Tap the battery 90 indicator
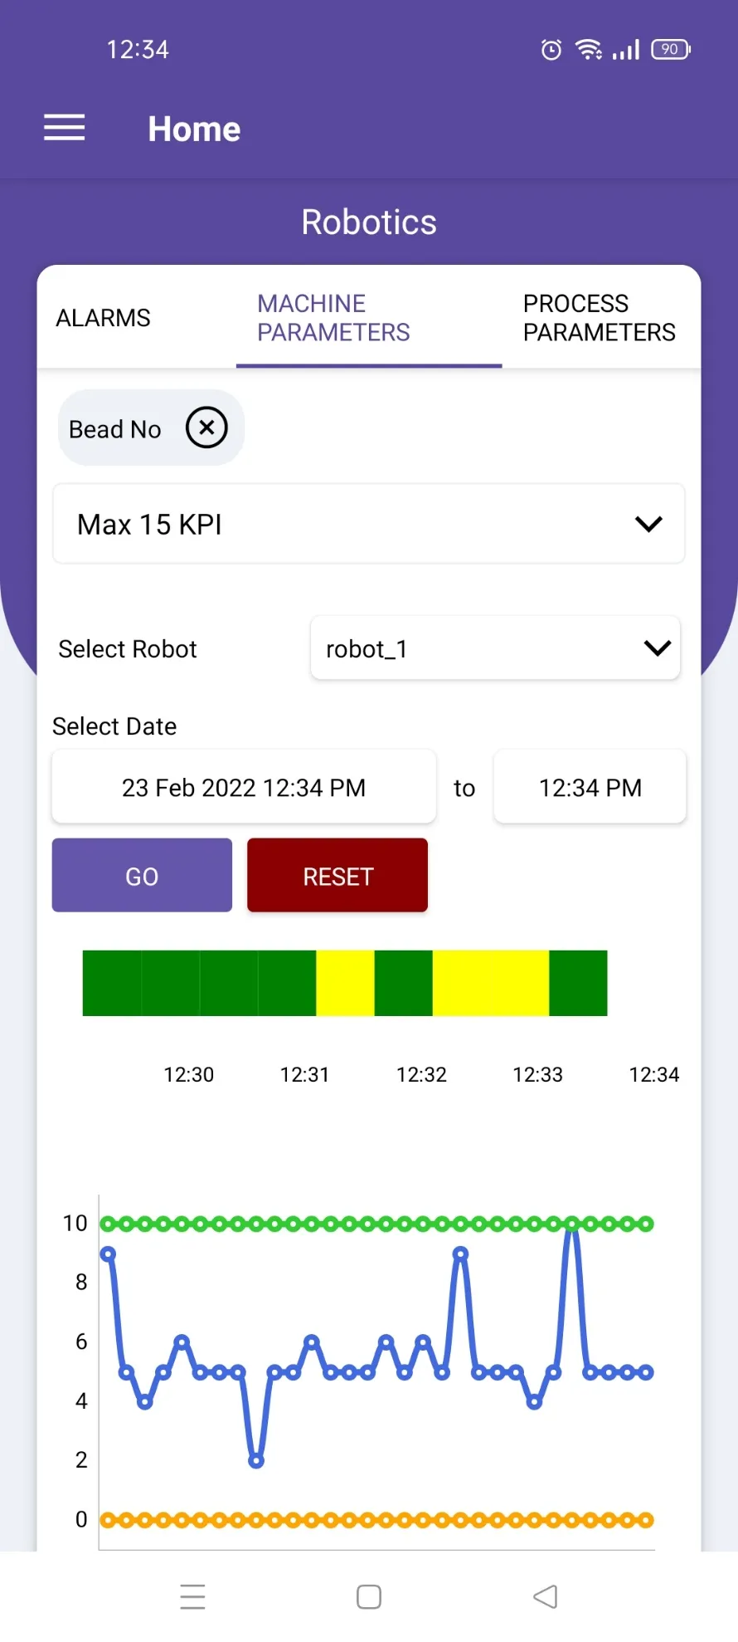Viewport: 738px width, 1642px height. pyautogui.click(x=671, y=50)
